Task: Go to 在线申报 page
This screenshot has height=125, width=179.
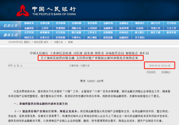Action: (61, 37)
